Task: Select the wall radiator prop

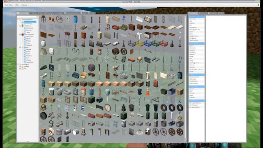Action: tap(140, 75)
